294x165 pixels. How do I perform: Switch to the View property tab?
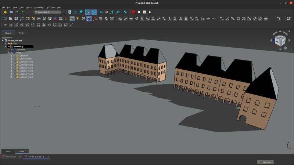8,151
